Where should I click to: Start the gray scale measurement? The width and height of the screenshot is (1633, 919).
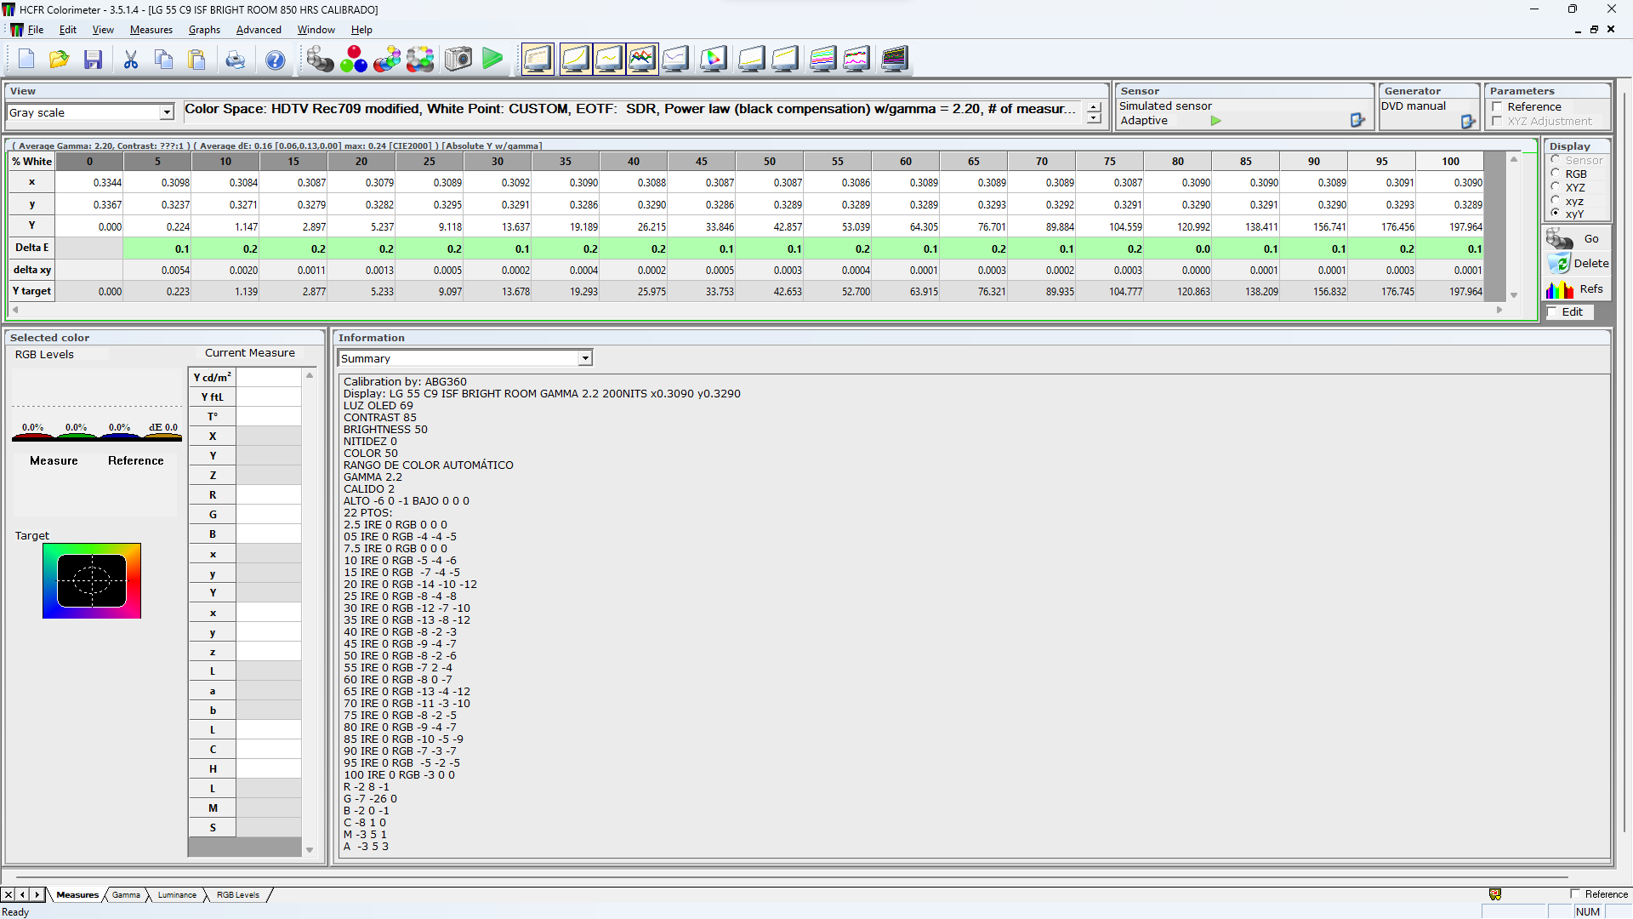point(321,60)
